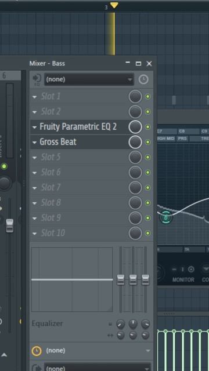Select the empty Slot 10 effect slot
Viewport: 209px width, 371px height.
pos(80,233)
